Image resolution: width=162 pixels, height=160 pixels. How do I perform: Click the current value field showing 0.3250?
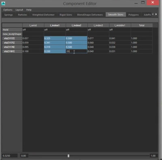click(10, 156)
